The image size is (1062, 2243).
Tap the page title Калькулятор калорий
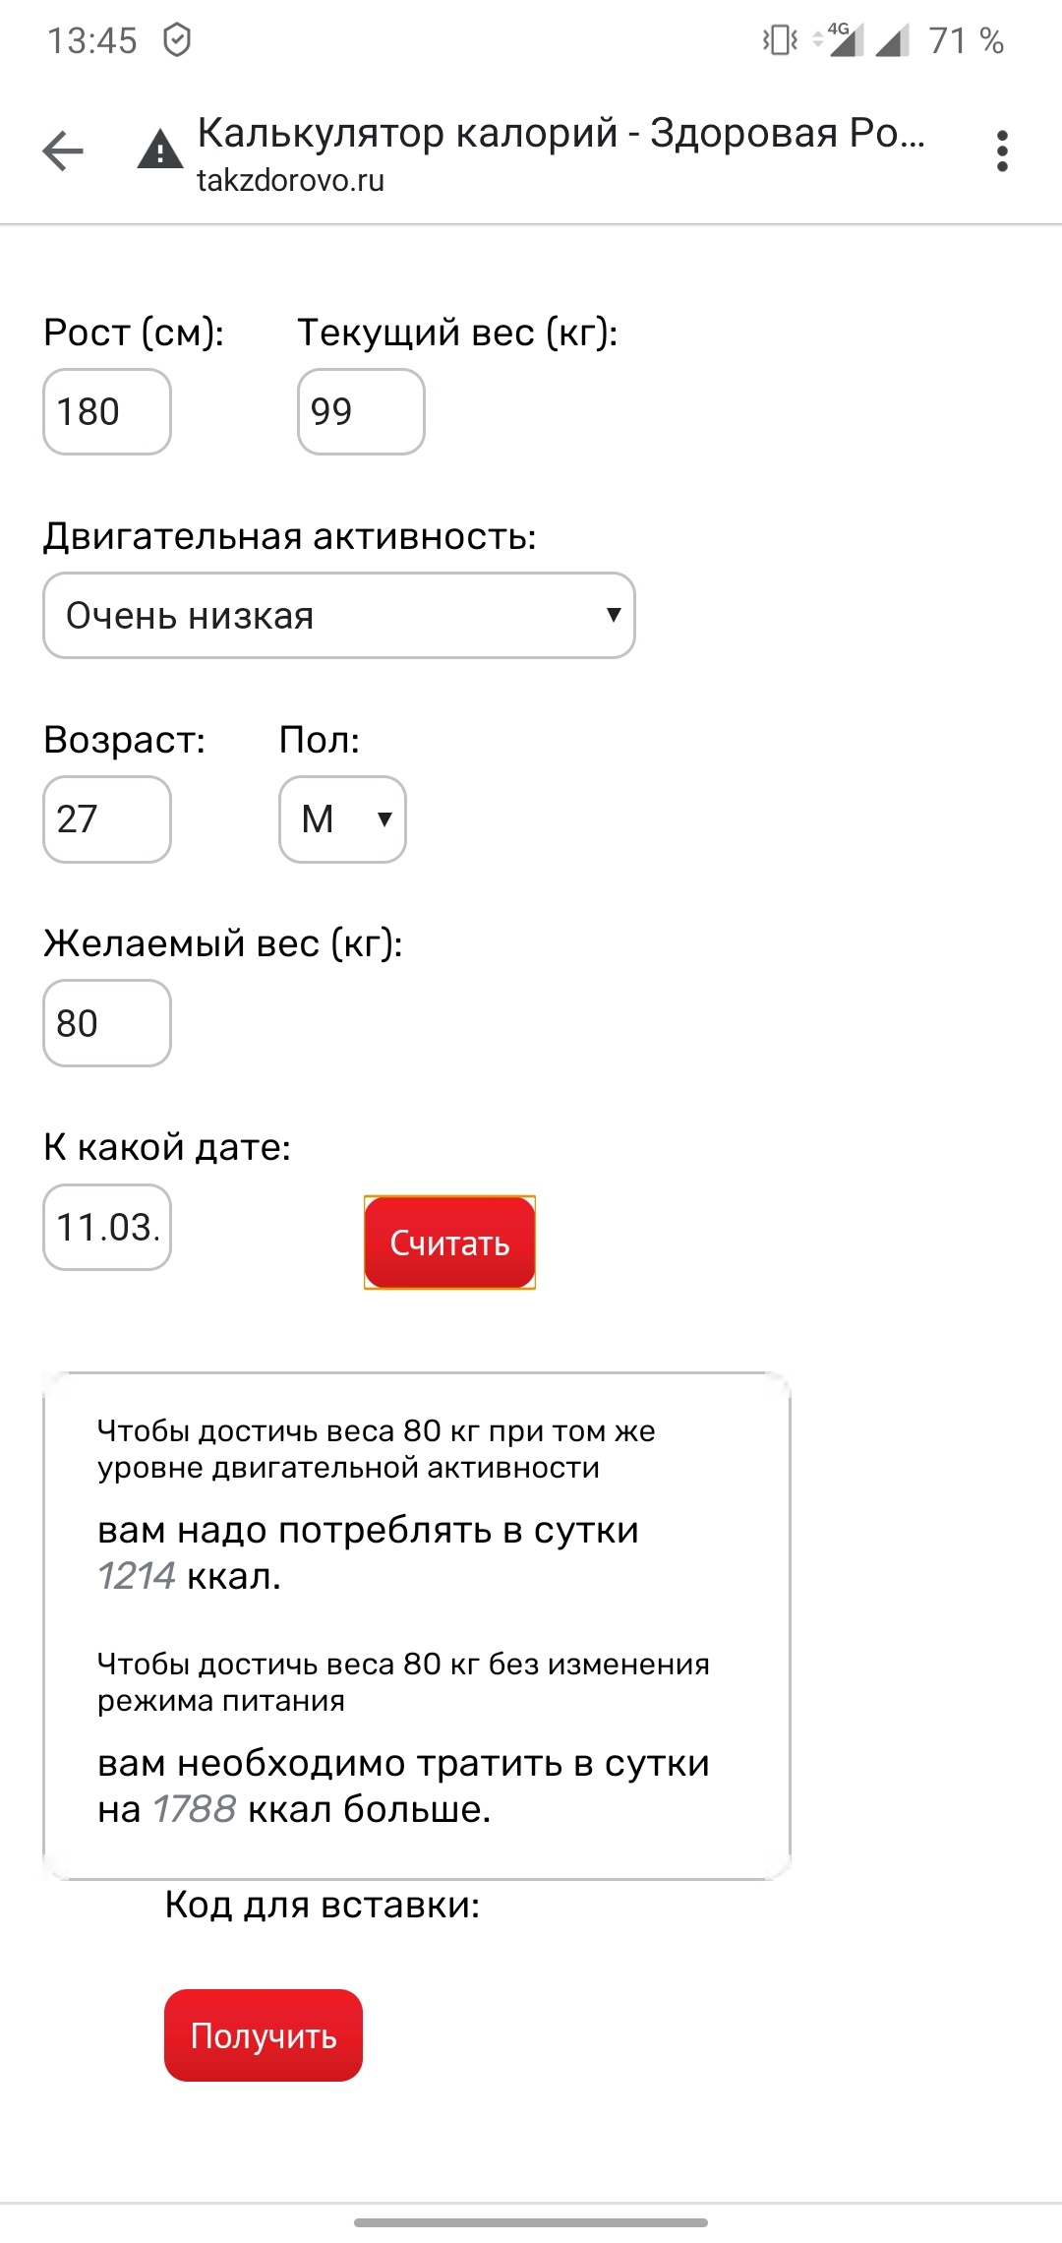[x=560, y=133]
